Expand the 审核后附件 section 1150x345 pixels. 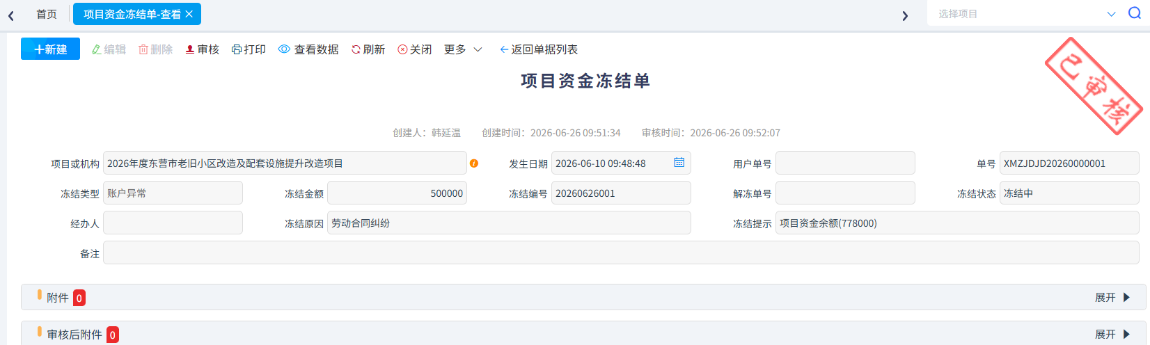[x=1112, y=334]
